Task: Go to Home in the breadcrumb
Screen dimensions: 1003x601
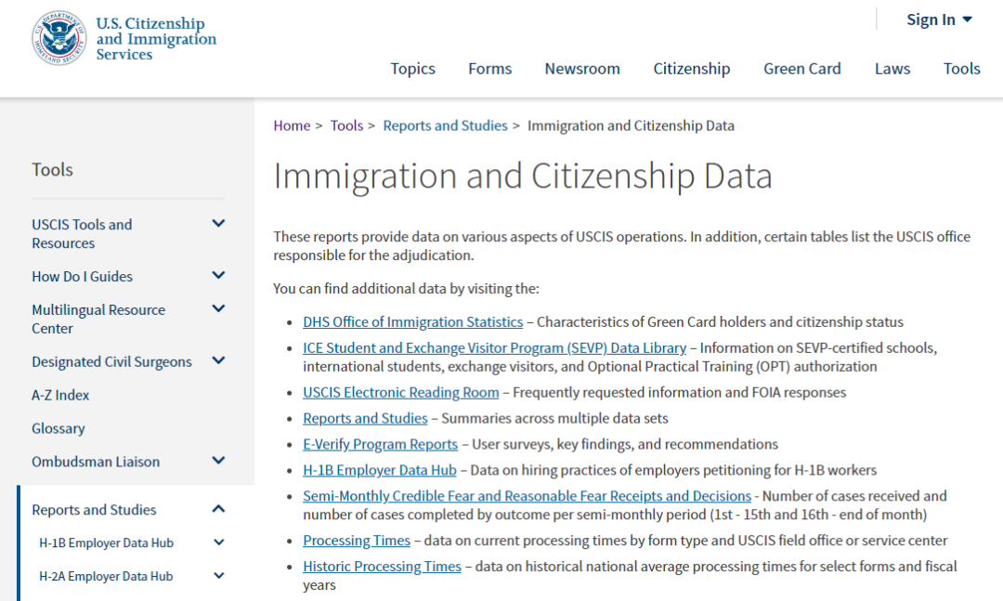Action: (x=292, y=125)
